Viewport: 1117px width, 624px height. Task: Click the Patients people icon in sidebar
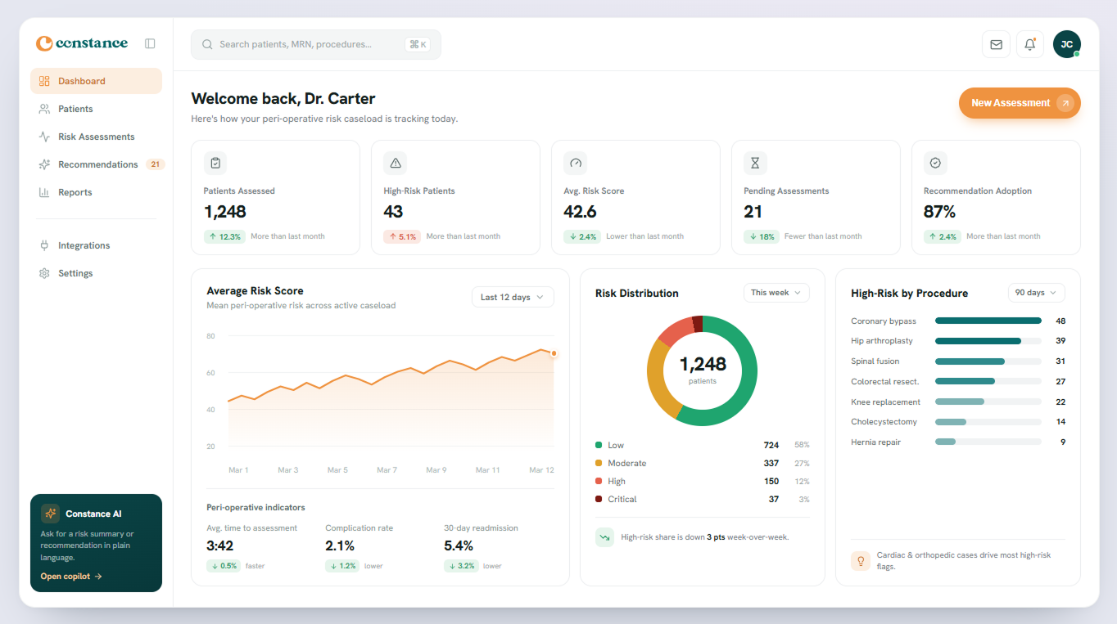44,109
